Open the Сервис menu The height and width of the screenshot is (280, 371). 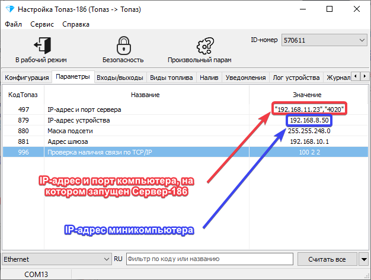pyautogui.click(x=42, y=24)
